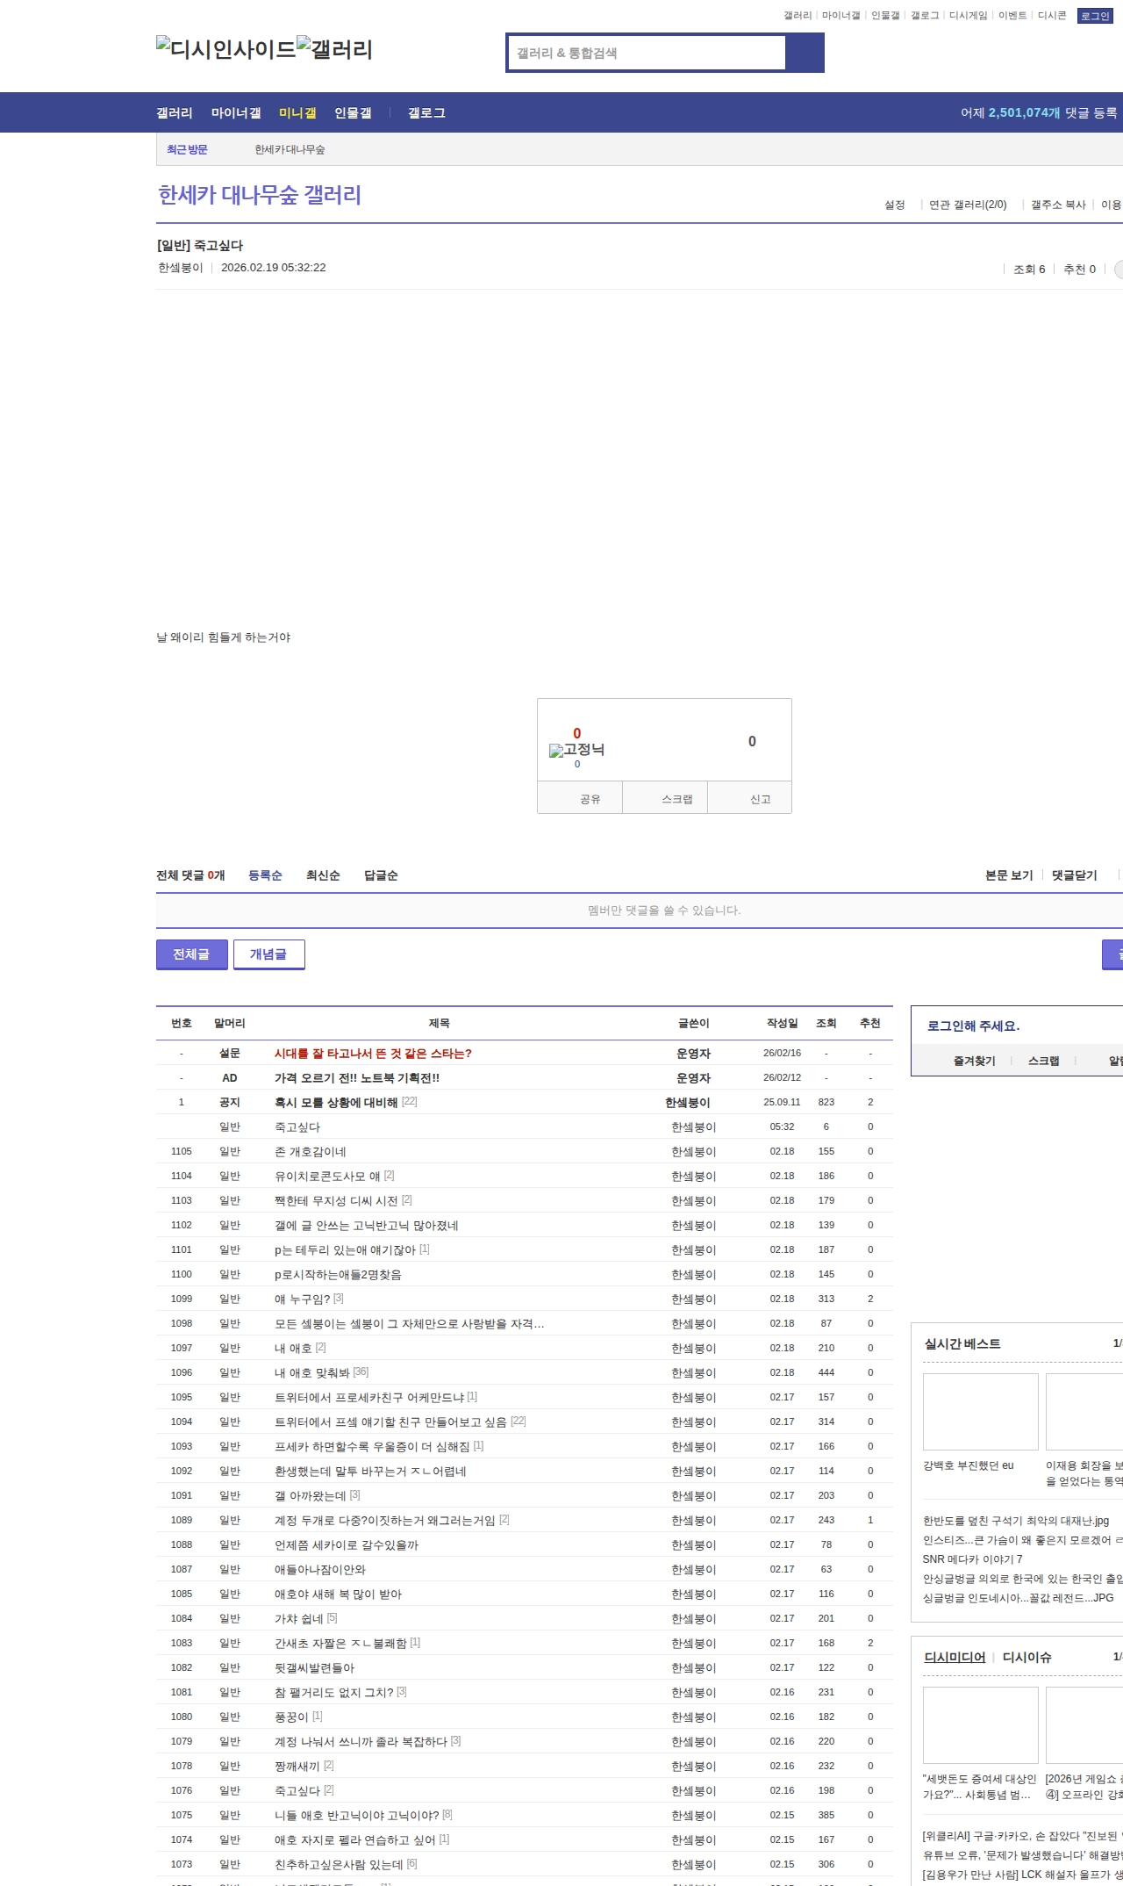Sort comments by 최신순

point(323,875)
